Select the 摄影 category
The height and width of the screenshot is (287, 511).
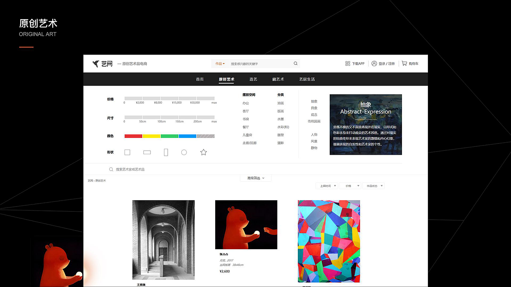281,143
